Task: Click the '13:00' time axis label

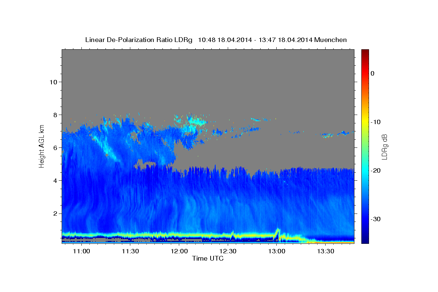Action: coord(277,251)
